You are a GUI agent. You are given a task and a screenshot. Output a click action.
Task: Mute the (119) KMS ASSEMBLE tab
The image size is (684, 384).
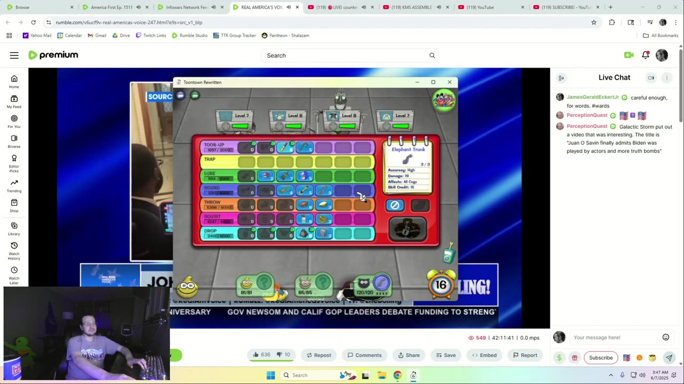[x=439, y=7]
